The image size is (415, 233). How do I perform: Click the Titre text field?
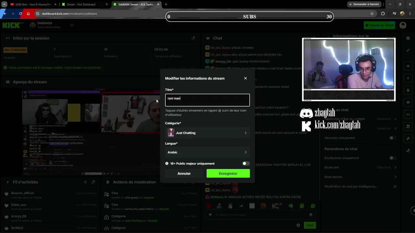pos(207,100)
